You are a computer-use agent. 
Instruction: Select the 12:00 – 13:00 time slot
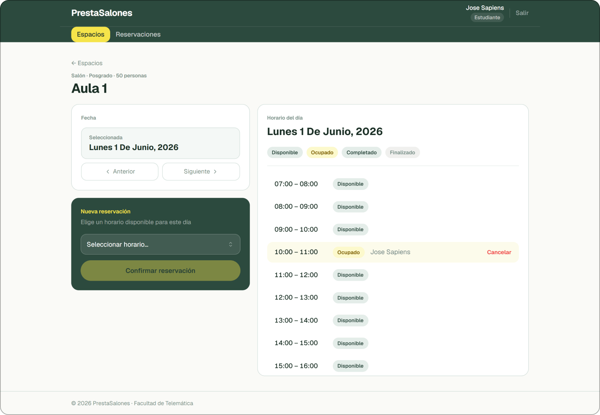tap(393, 298)
